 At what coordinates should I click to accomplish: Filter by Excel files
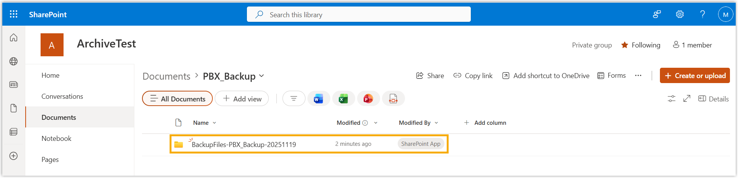coord(343,99)
